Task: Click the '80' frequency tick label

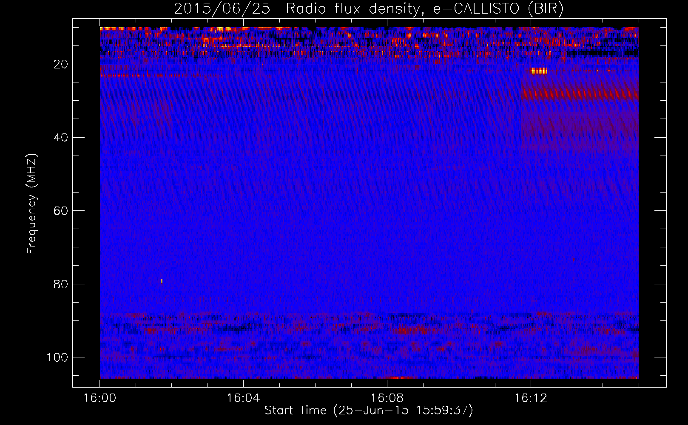Action: click(x=61, y=284)
